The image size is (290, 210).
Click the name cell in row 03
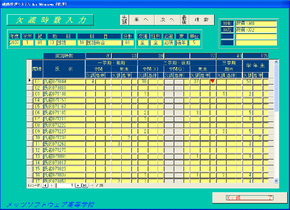point(64,94)
